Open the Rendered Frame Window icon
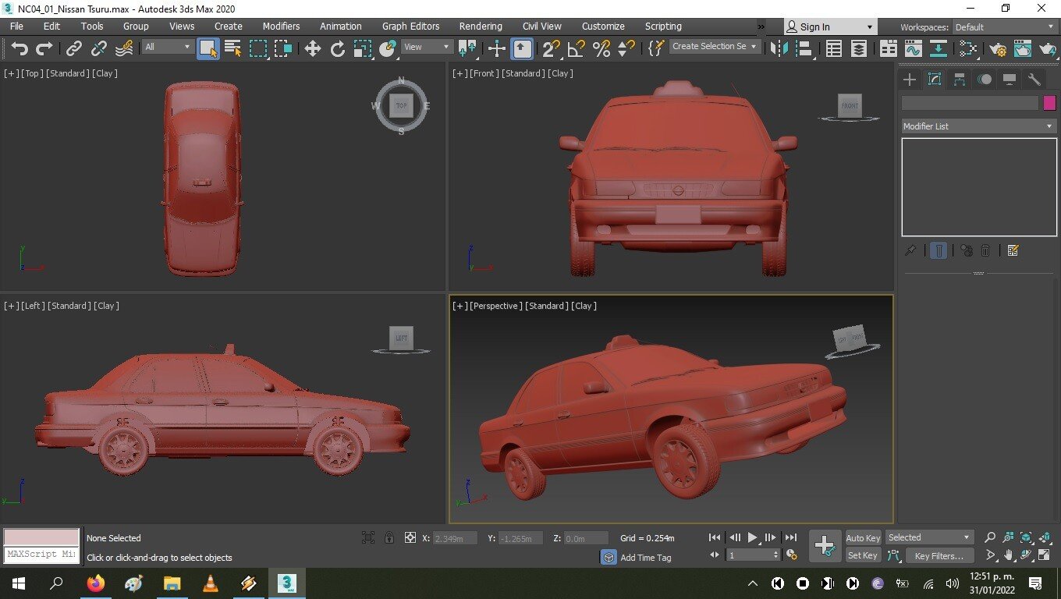Image resolution: width=1061 pixels, height=599 pixels. tap(1023, 48)
